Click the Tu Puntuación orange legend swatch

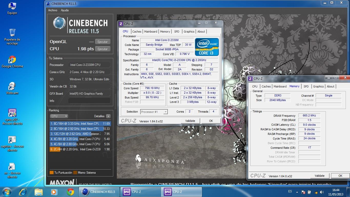click(52, 173)
